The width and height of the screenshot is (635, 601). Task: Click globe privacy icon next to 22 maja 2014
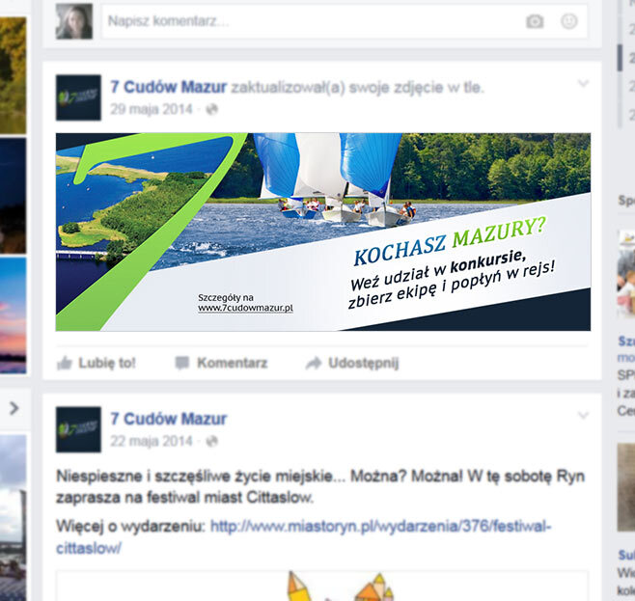click(211, 441)
